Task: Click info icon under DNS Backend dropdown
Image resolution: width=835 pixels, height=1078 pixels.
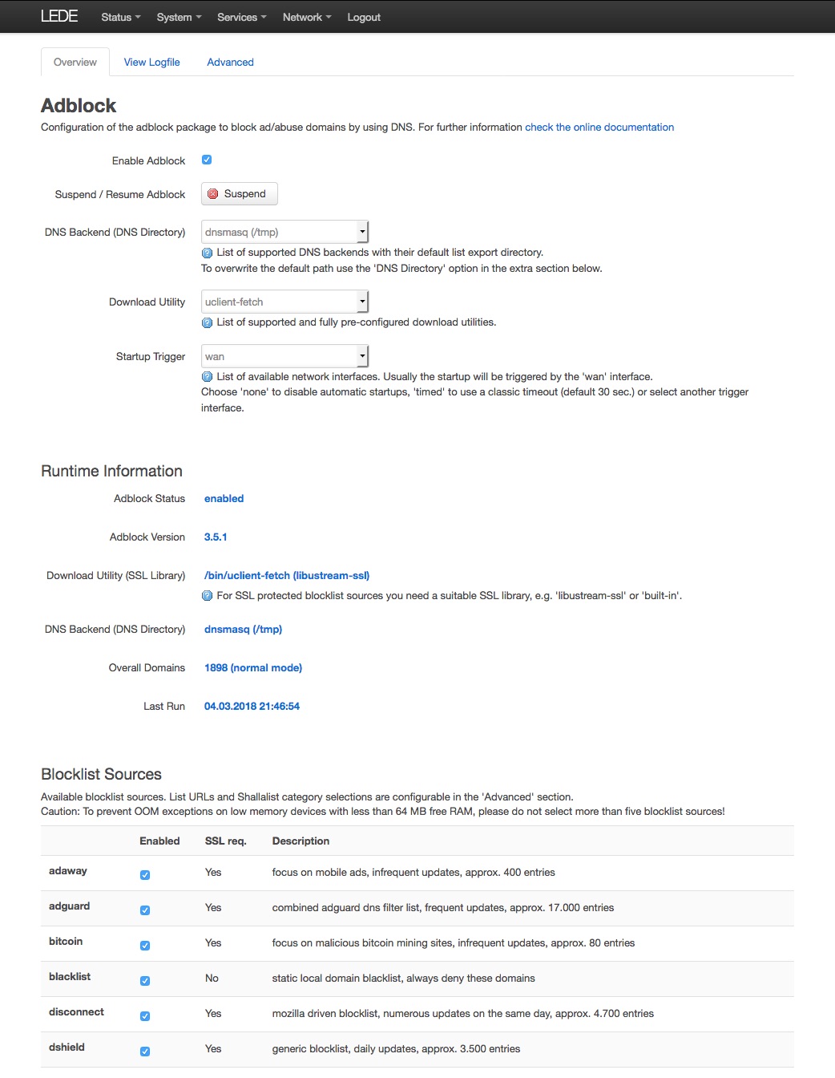Action: click(x=207, y=253)
